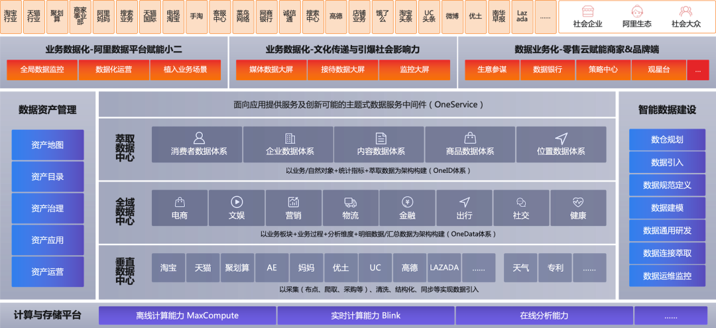
Task: Select the 淘宝行业 tile in the top row
Action: coord(11,17)
